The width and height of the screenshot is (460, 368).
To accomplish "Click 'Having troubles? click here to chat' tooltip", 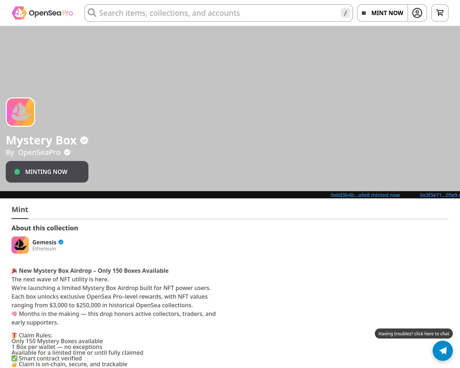I will click(x=414, y=333).
